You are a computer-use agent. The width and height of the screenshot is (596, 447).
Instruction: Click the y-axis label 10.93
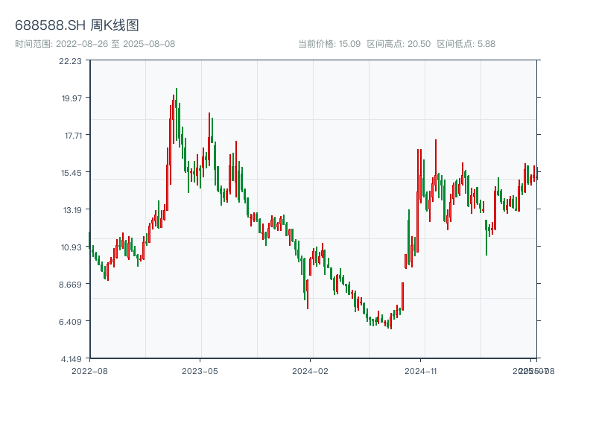pyautogui.click(x=72, y=247)
